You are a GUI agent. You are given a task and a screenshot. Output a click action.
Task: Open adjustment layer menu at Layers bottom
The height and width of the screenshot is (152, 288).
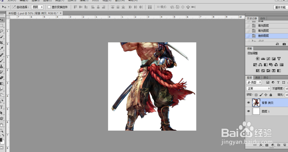pos(273,145)
